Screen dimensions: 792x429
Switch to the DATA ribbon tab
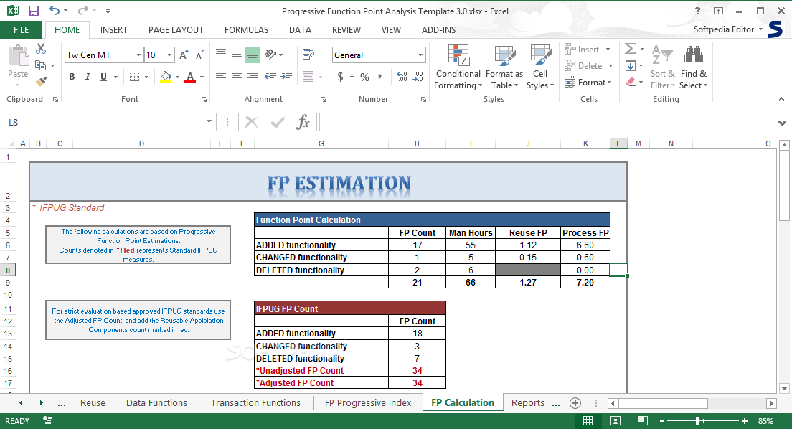(x=300, y=30)
